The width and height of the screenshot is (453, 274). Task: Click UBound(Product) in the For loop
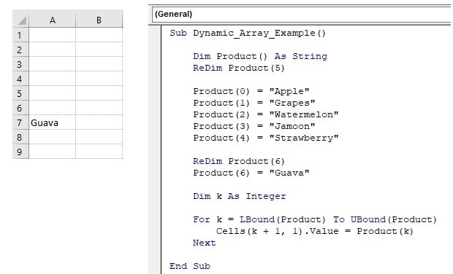click(x=394, y=219)
